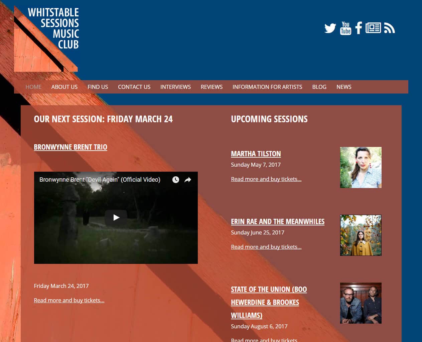Viewport: 422px width, 342px height.
Task: Open State of the Union session link
Action: pyautogui.click(x=269, y=302)
